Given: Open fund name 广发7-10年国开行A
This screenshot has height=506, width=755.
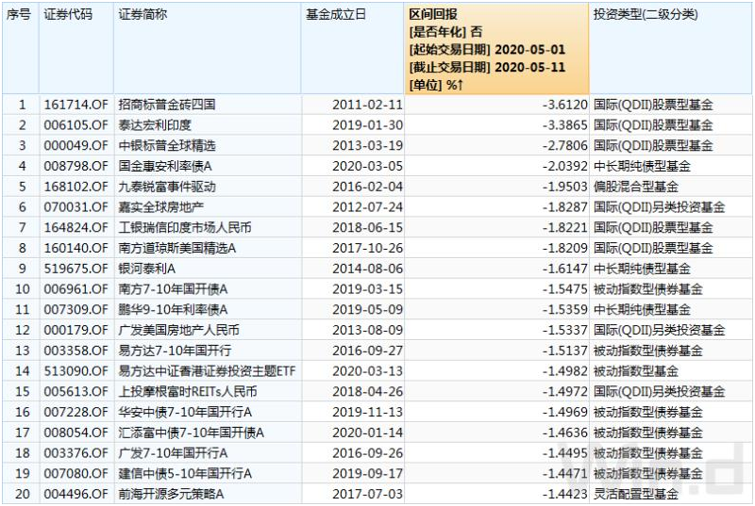Looking at the screenshot, I should pos(173,453).
